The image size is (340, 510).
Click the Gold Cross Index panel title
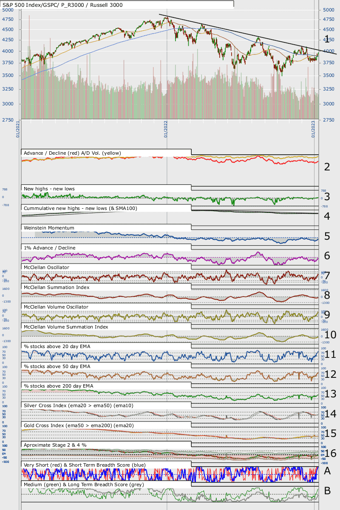[79, 425]
